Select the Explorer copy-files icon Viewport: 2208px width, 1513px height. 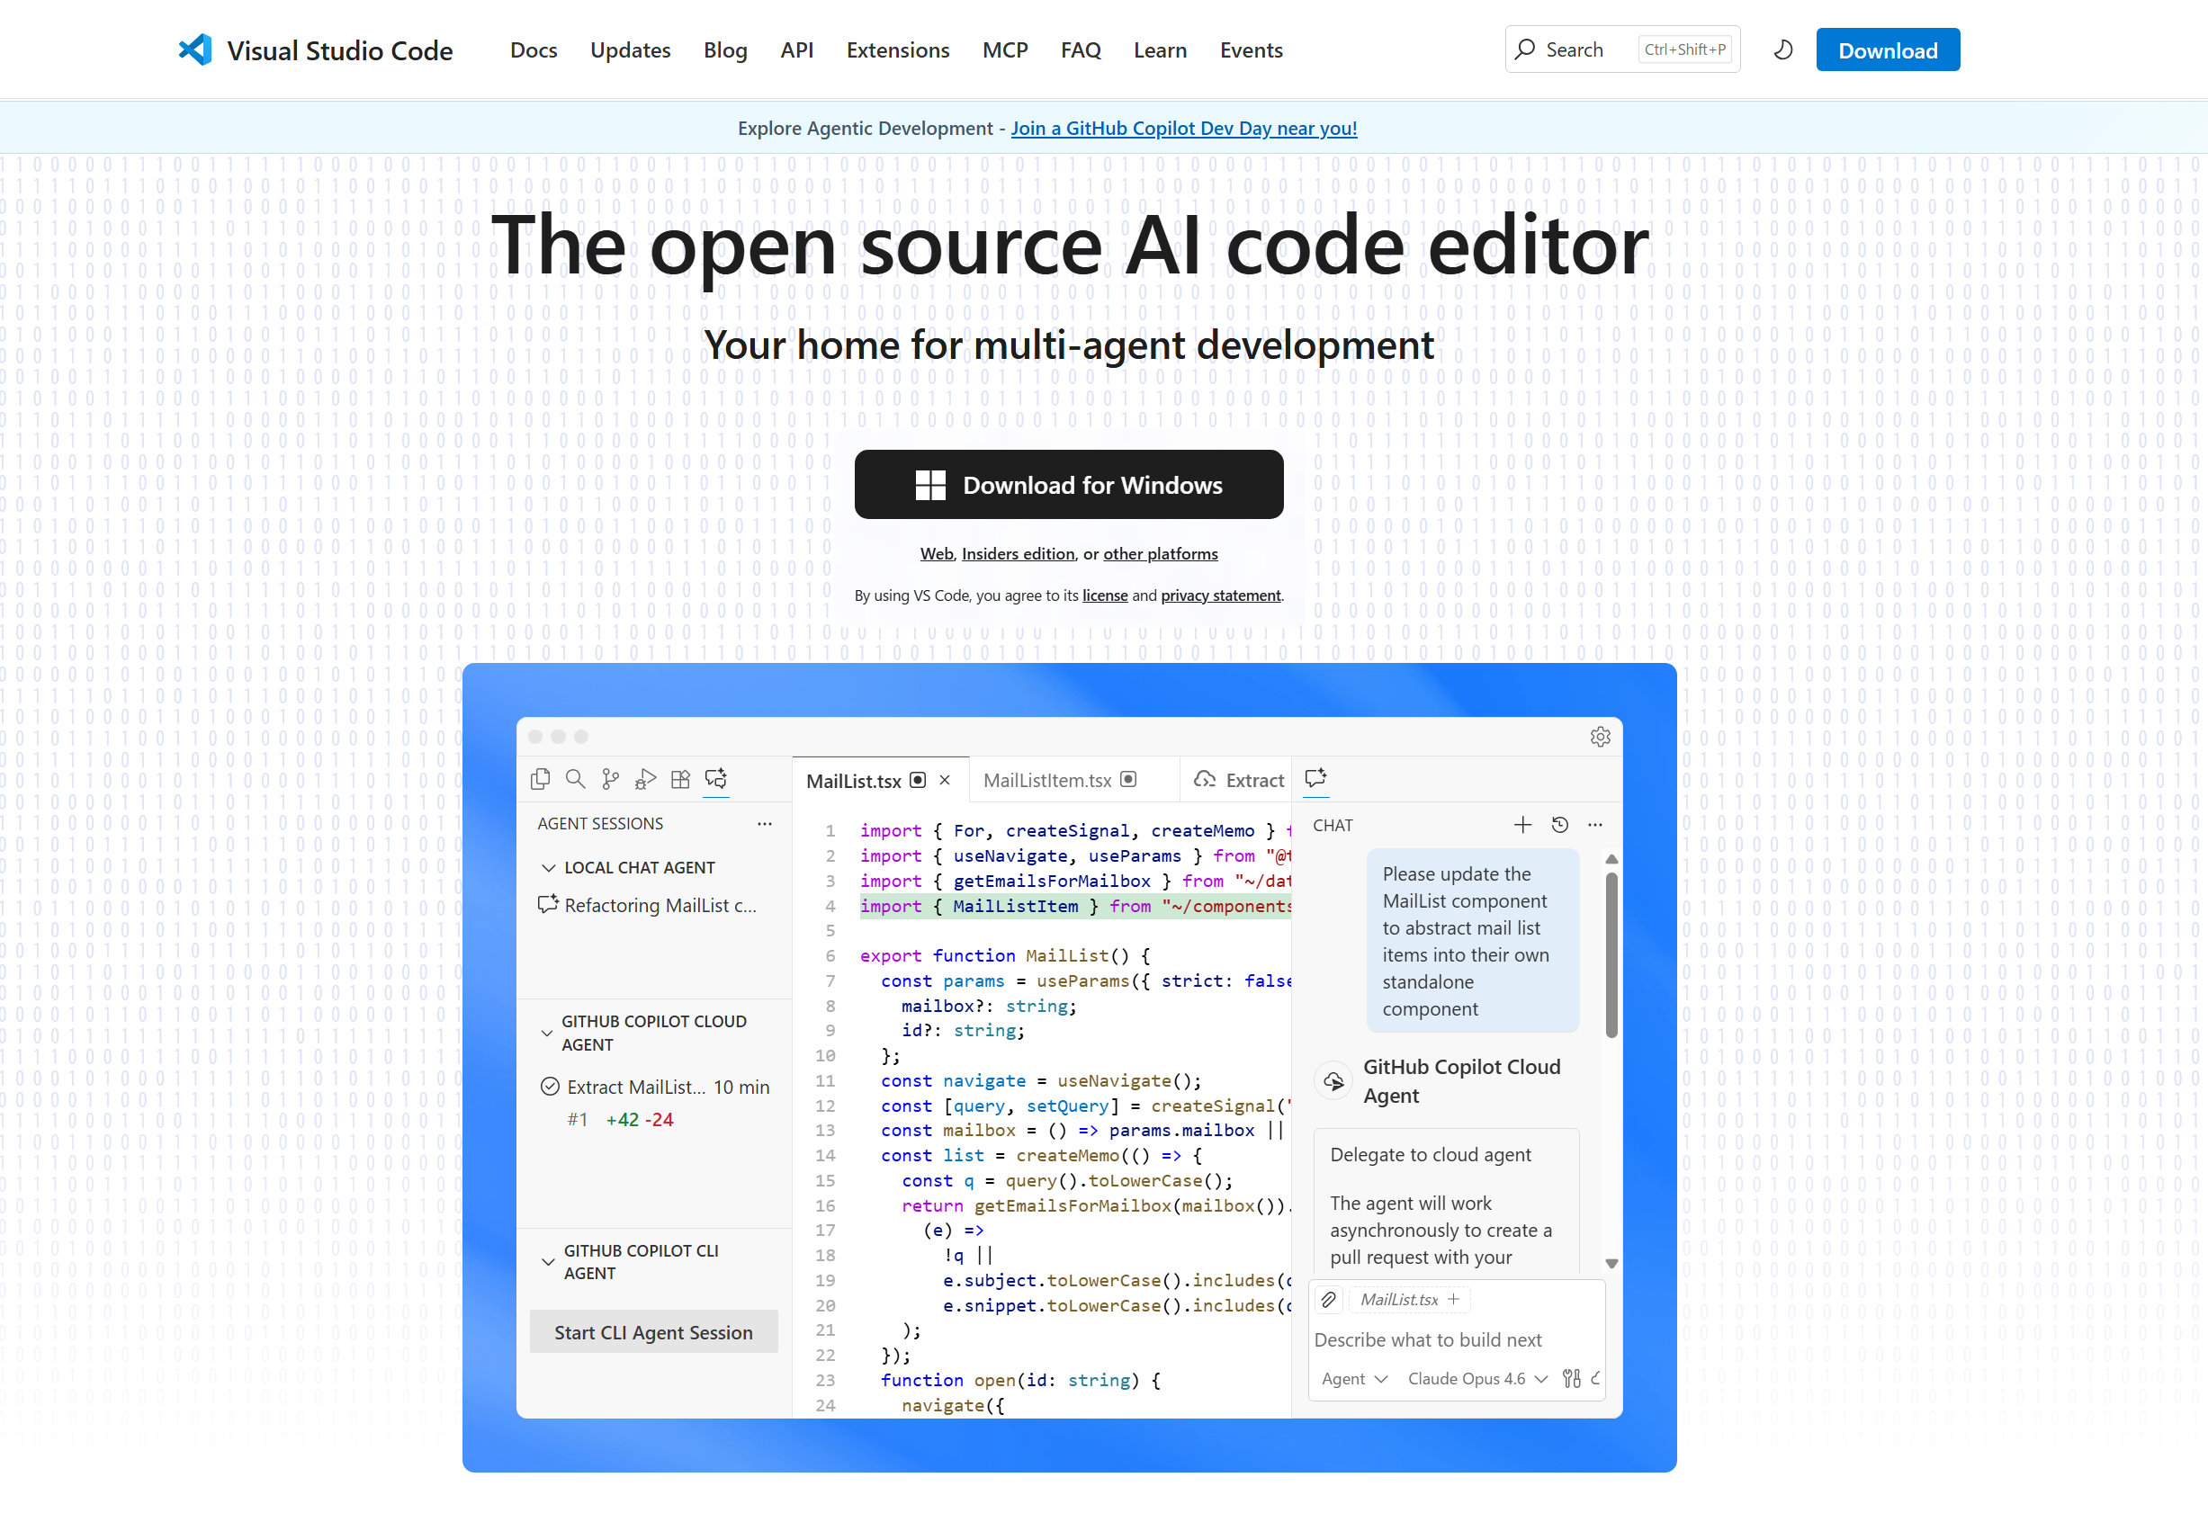tap(540, 779)
